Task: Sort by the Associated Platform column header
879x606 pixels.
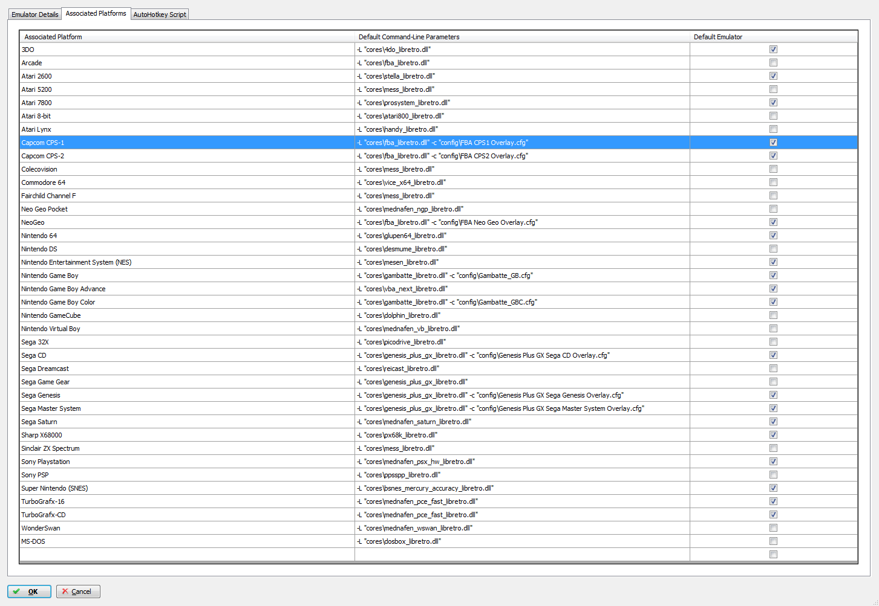Action: [x=187, y=37]
